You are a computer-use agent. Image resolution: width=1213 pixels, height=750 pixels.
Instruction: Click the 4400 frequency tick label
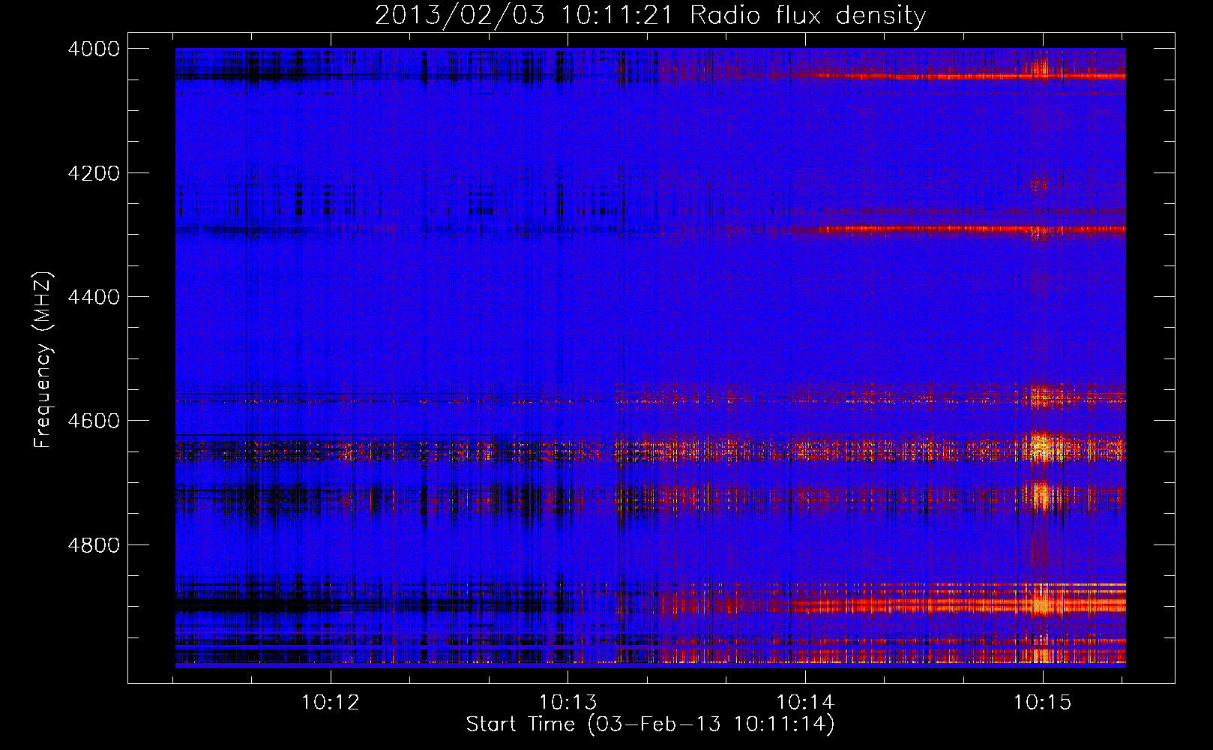tap(94, 297)
